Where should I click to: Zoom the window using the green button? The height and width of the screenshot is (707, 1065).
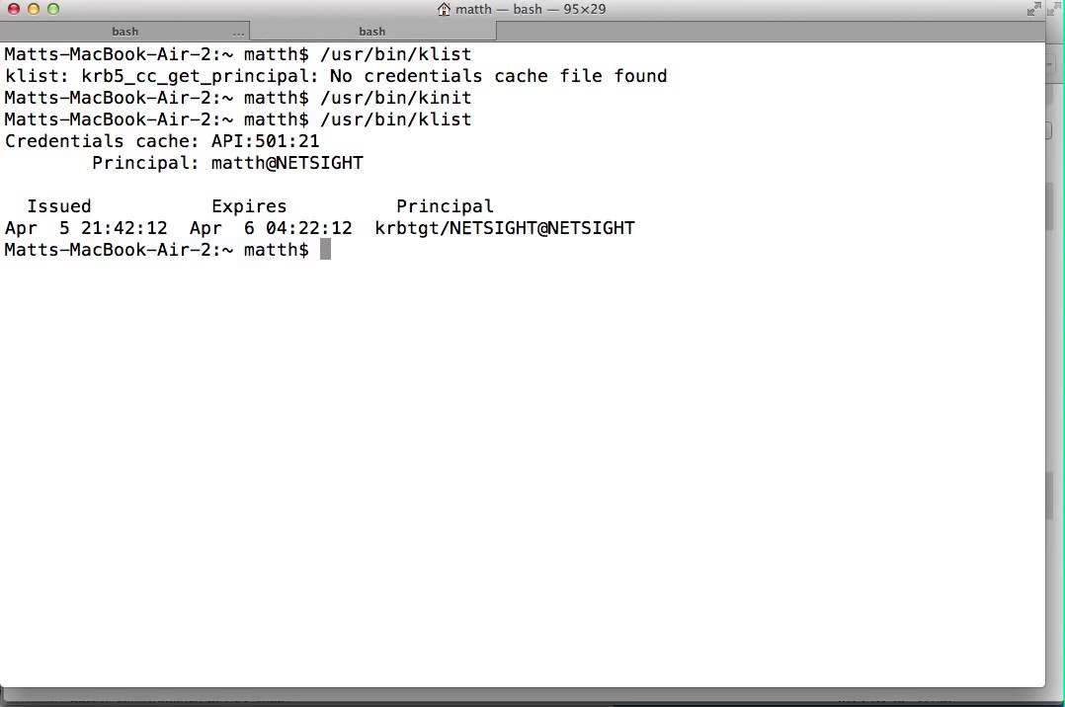[x=53, y=10]
